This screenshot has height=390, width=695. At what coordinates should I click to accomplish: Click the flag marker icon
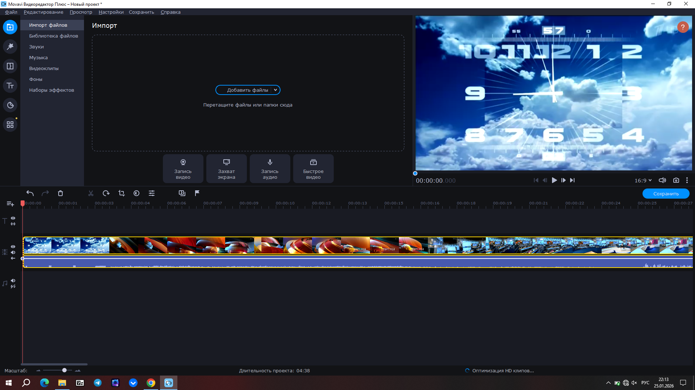[x=197, y=193]
